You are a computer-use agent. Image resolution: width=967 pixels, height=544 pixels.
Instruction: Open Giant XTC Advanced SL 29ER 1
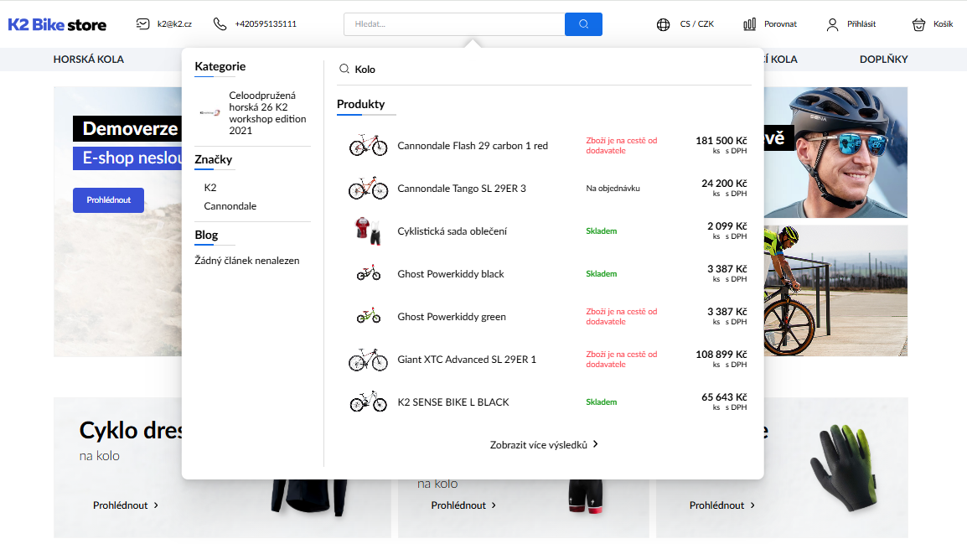[x=467, y=359]
